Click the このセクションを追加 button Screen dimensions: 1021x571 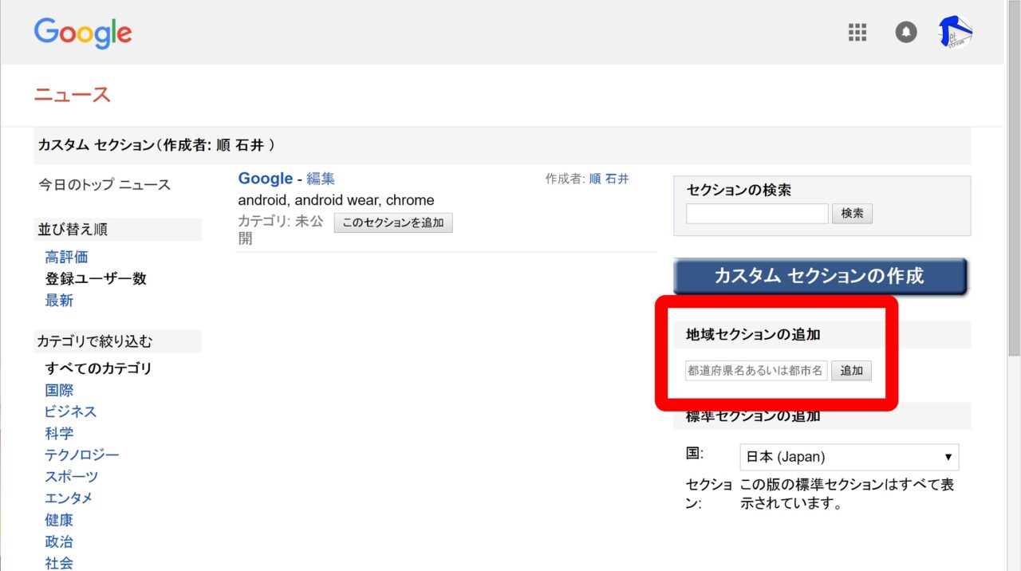click(392, 222)
